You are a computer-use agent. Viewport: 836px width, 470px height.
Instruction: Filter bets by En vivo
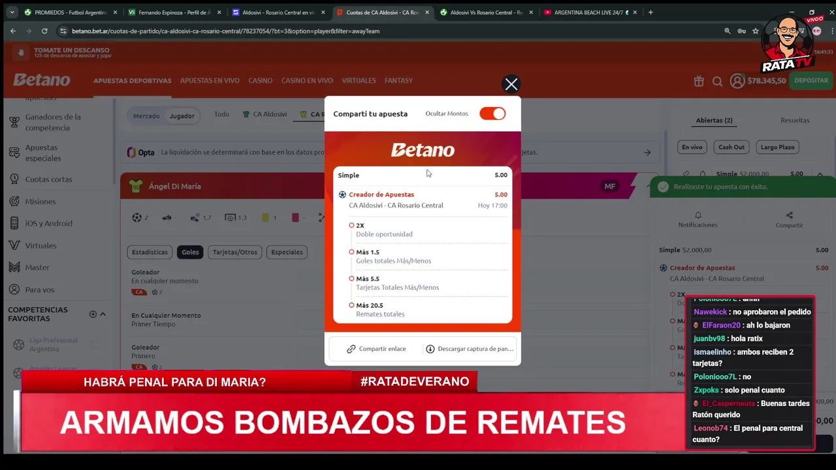[x=692, y=147]
